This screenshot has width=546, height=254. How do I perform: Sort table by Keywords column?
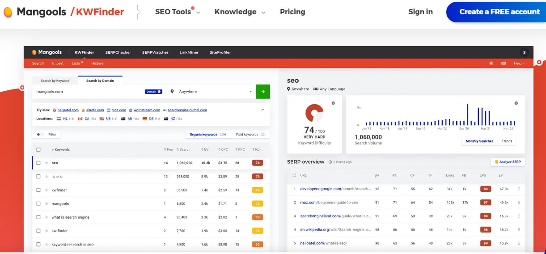coord(61,150)
